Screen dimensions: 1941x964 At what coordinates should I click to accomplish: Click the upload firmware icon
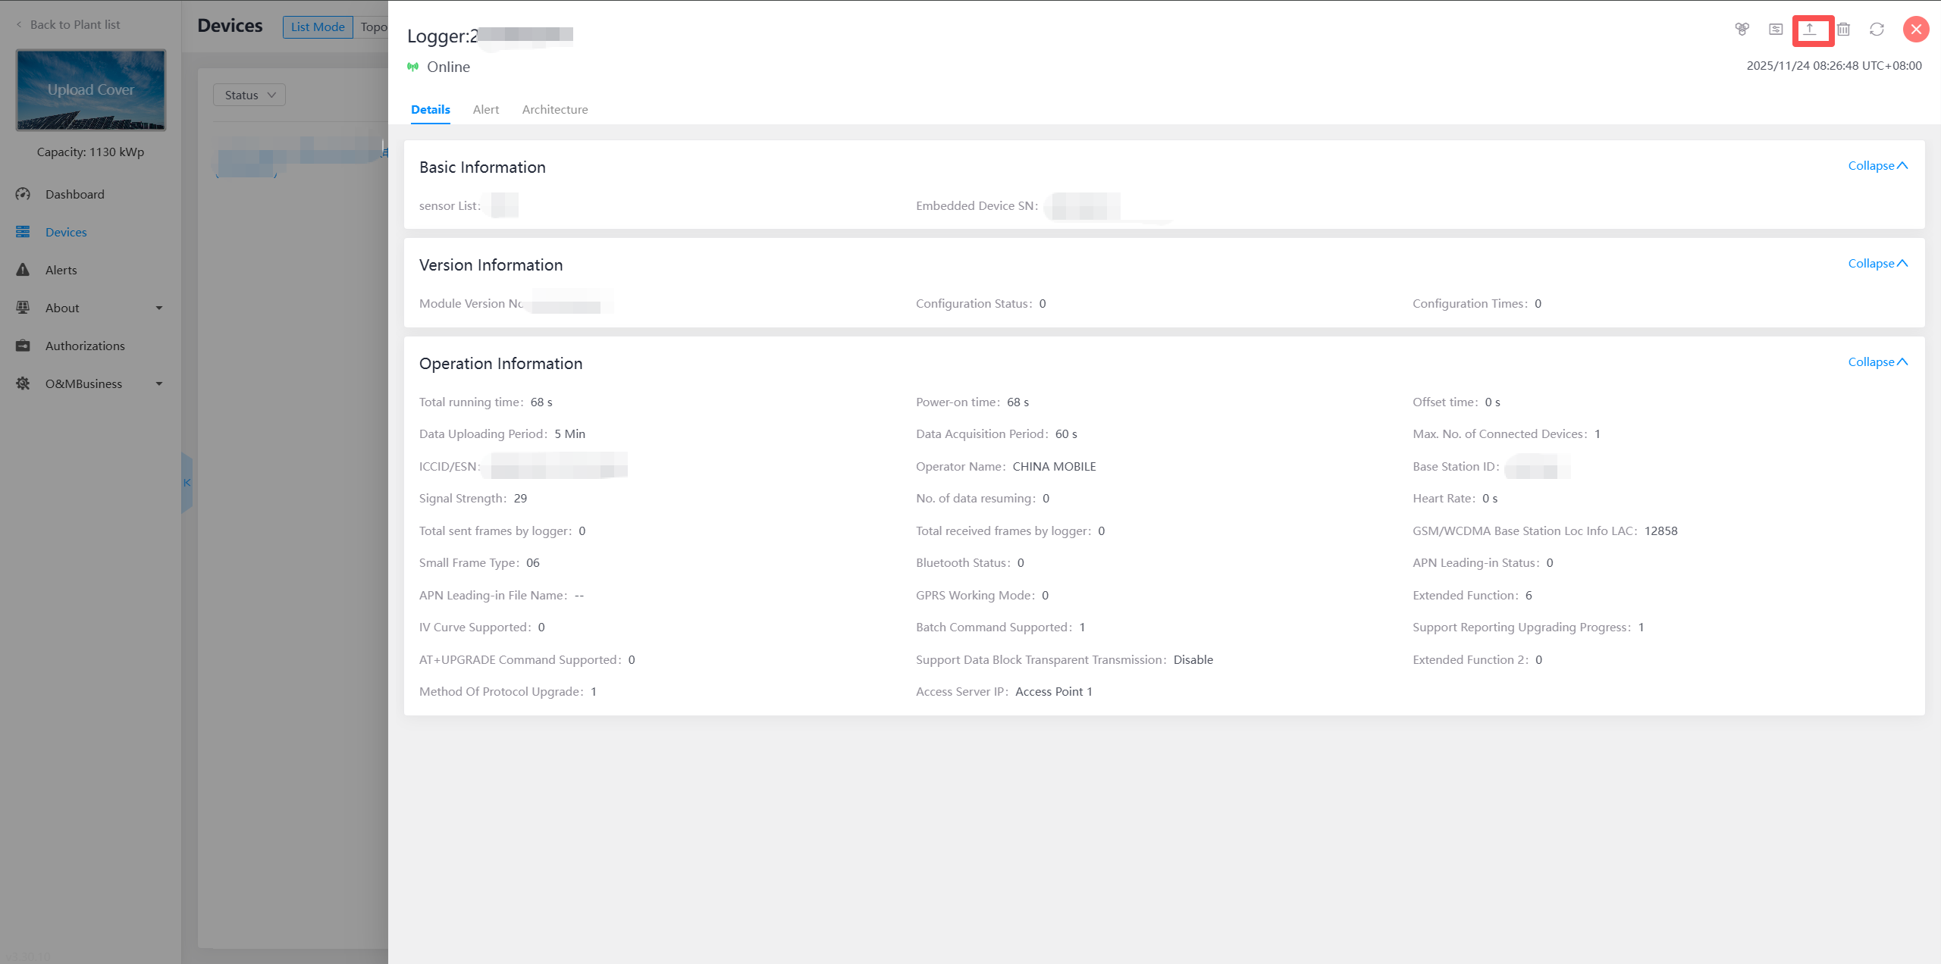coord(1810,30)
